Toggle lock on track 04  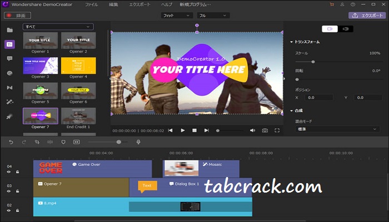(x=18, y=171)
